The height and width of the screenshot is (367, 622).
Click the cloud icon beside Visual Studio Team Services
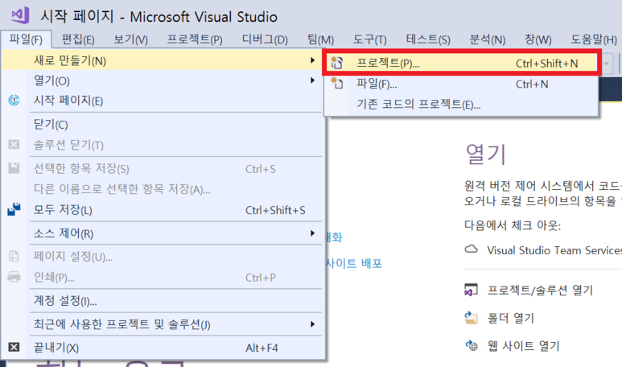471,249
